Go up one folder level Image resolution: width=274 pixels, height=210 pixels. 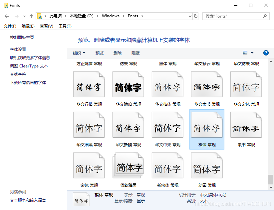(x=31, y=16)
